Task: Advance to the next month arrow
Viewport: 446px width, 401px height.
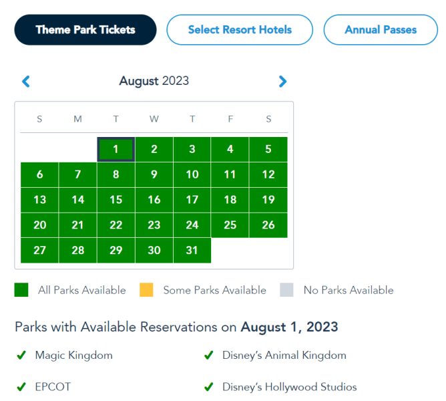Action: pyautogui.click(x=282, y=82)
